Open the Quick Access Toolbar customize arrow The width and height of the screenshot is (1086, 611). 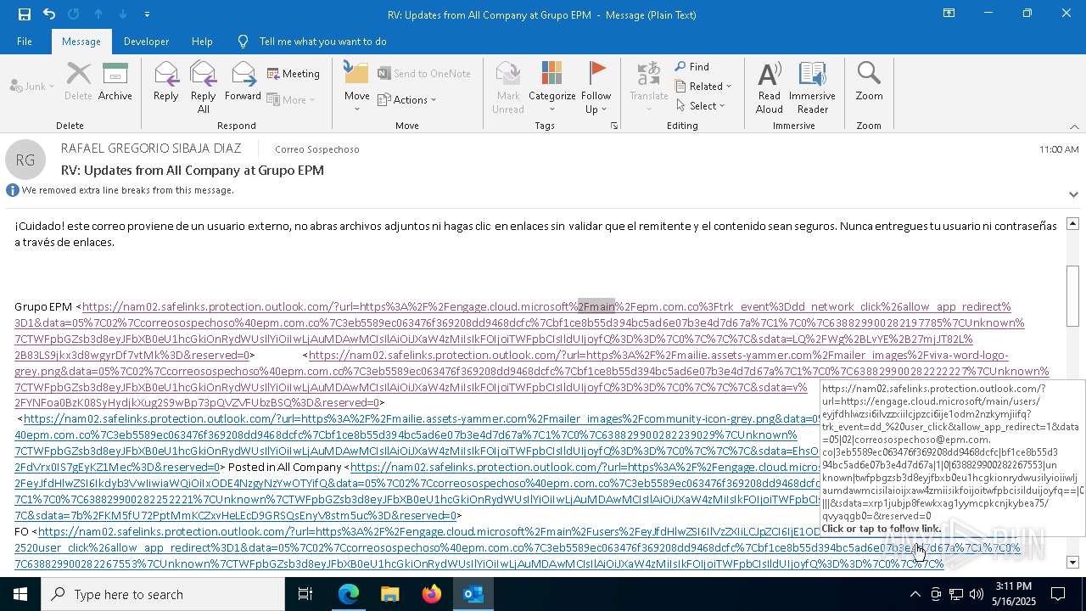coord(148,14)
